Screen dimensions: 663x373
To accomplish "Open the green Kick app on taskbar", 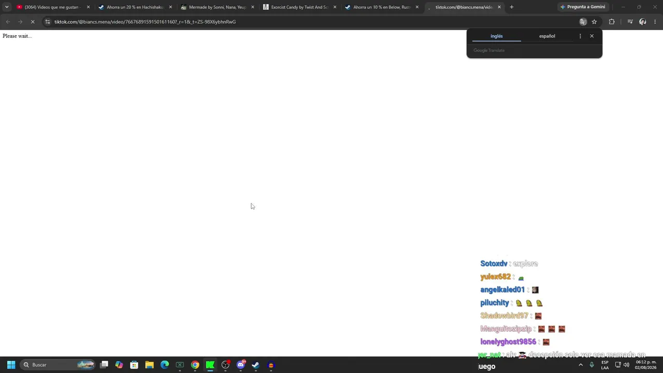I will pyautogui.click(x=210, y=365).
